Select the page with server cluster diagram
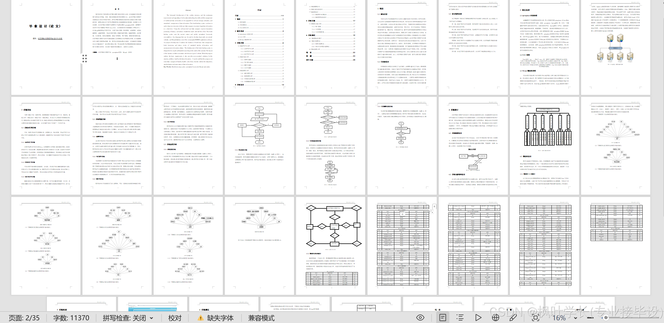The height and width of the screenshot is (323, 664). pos(616,47)
